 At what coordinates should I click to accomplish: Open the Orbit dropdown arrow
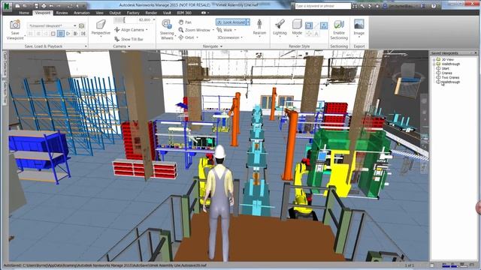pos(197,37)
